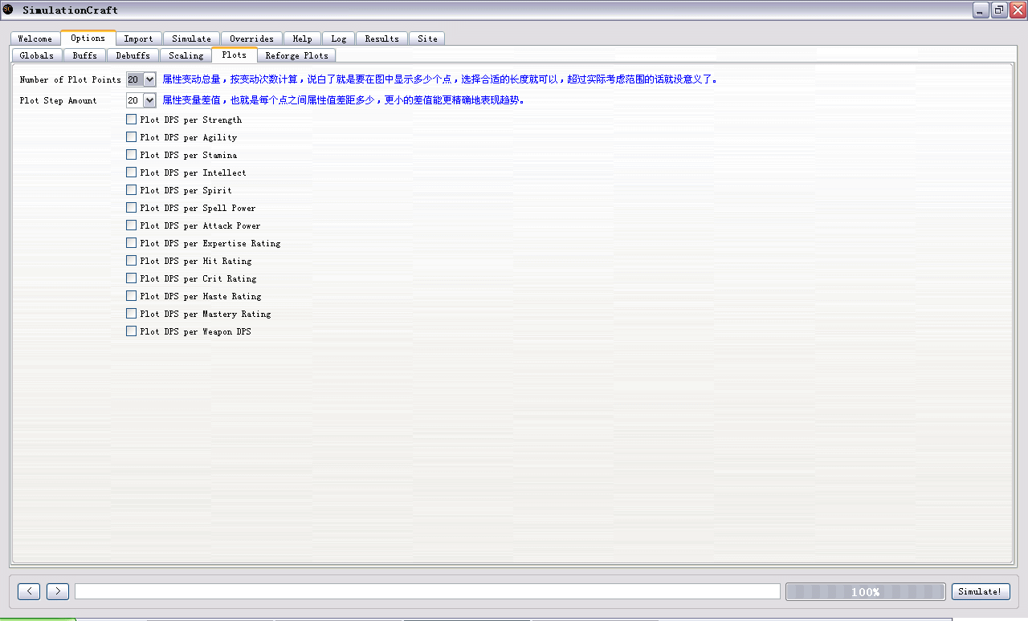Go forward with the right arrow button
Viewport: 1028px width, 621px height.
[x=58, y=591]
